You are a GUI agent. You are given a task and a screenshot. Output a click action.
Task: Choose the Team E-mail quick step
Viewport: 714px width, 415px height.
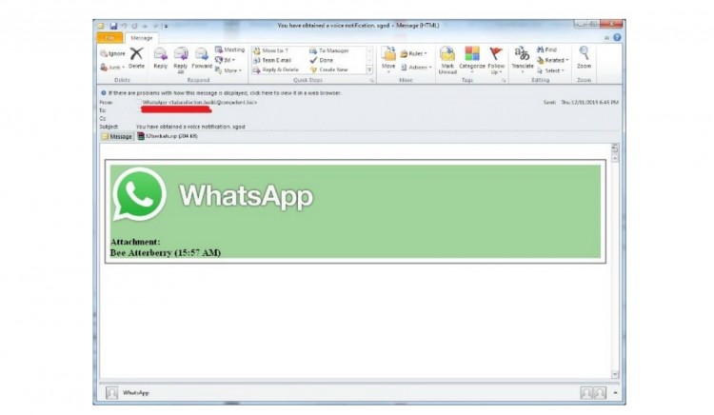pyautogui.click(x=272, y=60)
